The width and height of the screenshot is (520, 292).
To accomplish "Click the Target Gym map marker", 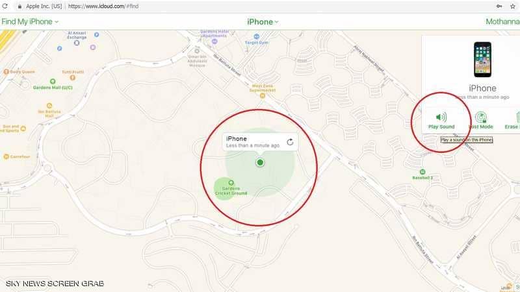I will 256,36.
